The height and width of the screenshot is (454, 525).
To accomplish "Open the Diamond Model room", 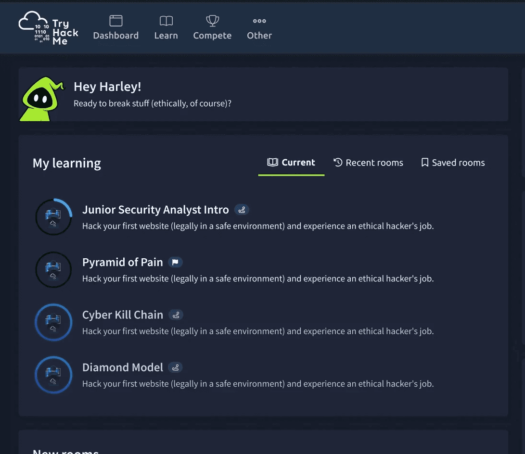I will click(123, 367).
